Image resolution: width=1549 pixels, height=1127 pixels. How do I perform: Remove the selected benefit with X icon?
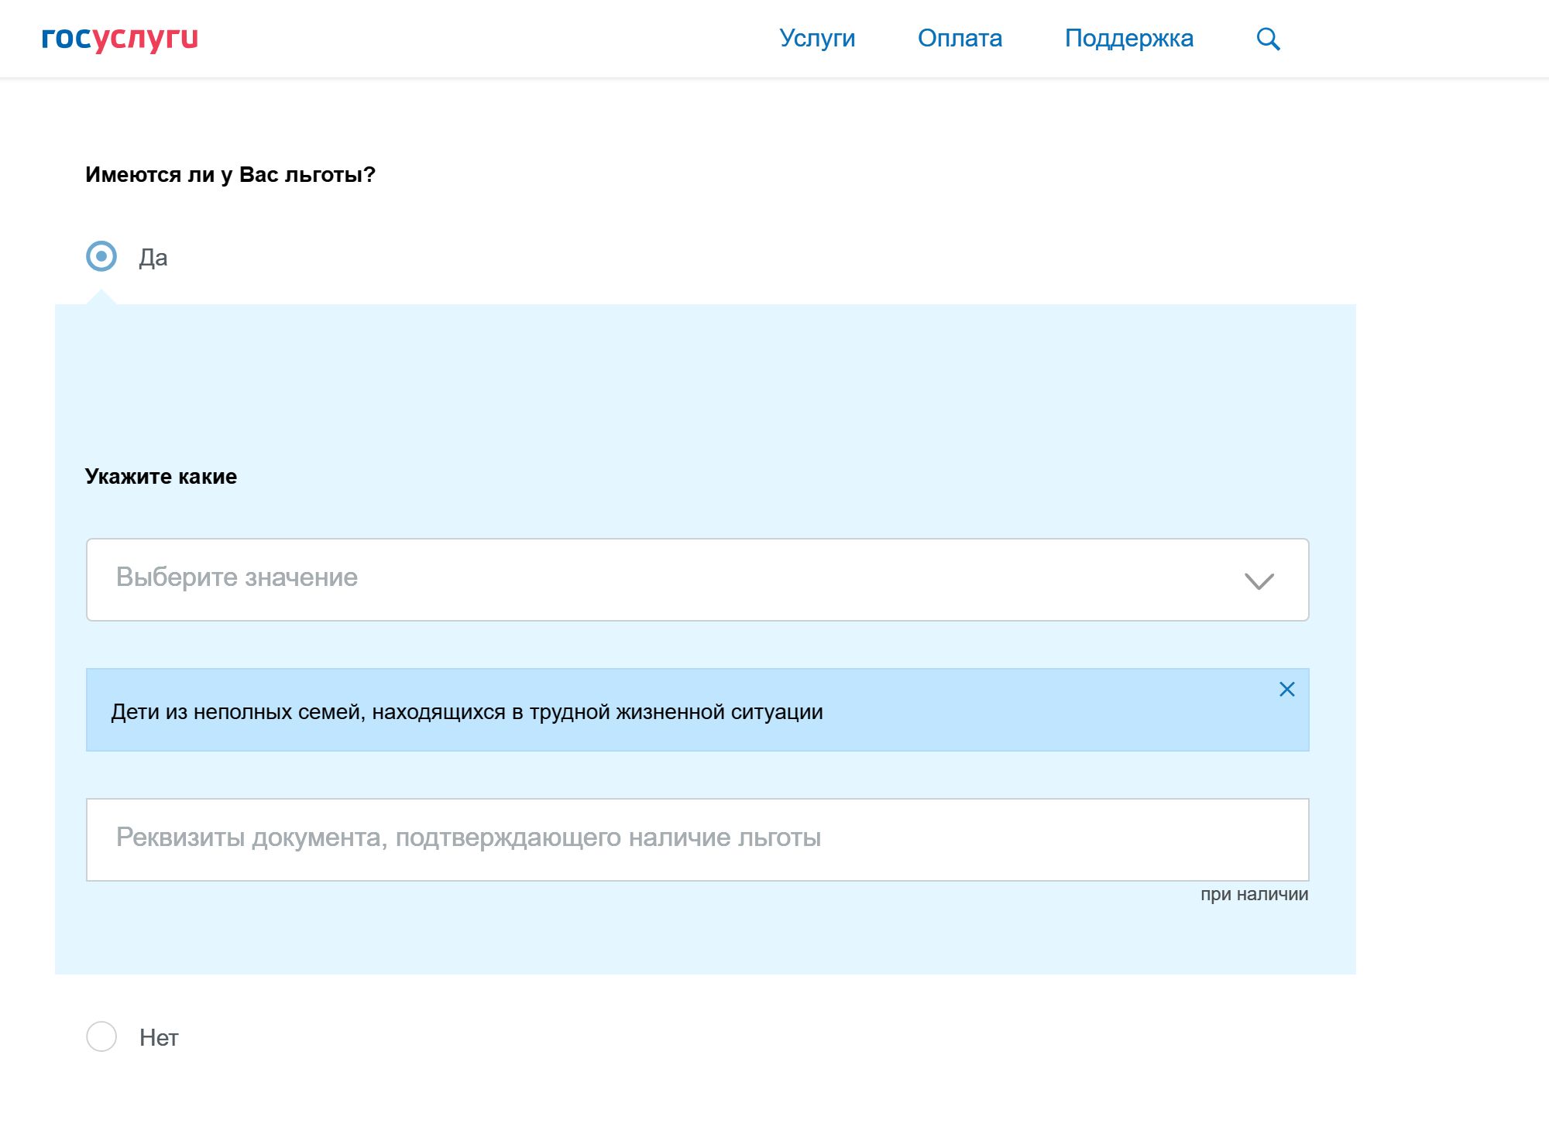click(x=1286, y=689)
